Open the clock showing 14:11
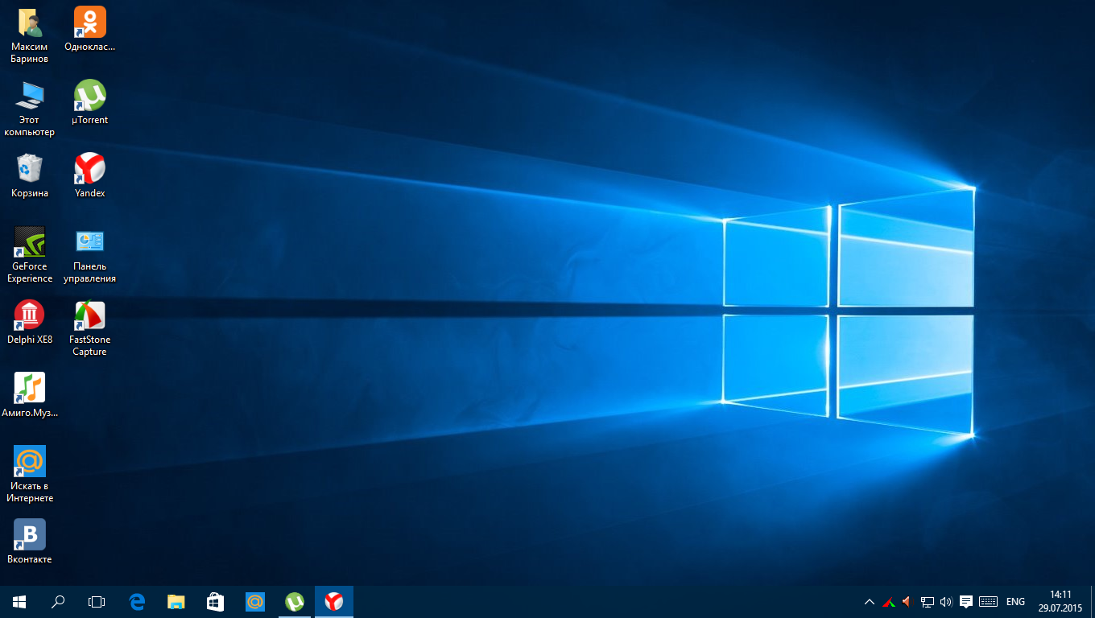This screenshot has width=1095, height=618. (1060, 601)
